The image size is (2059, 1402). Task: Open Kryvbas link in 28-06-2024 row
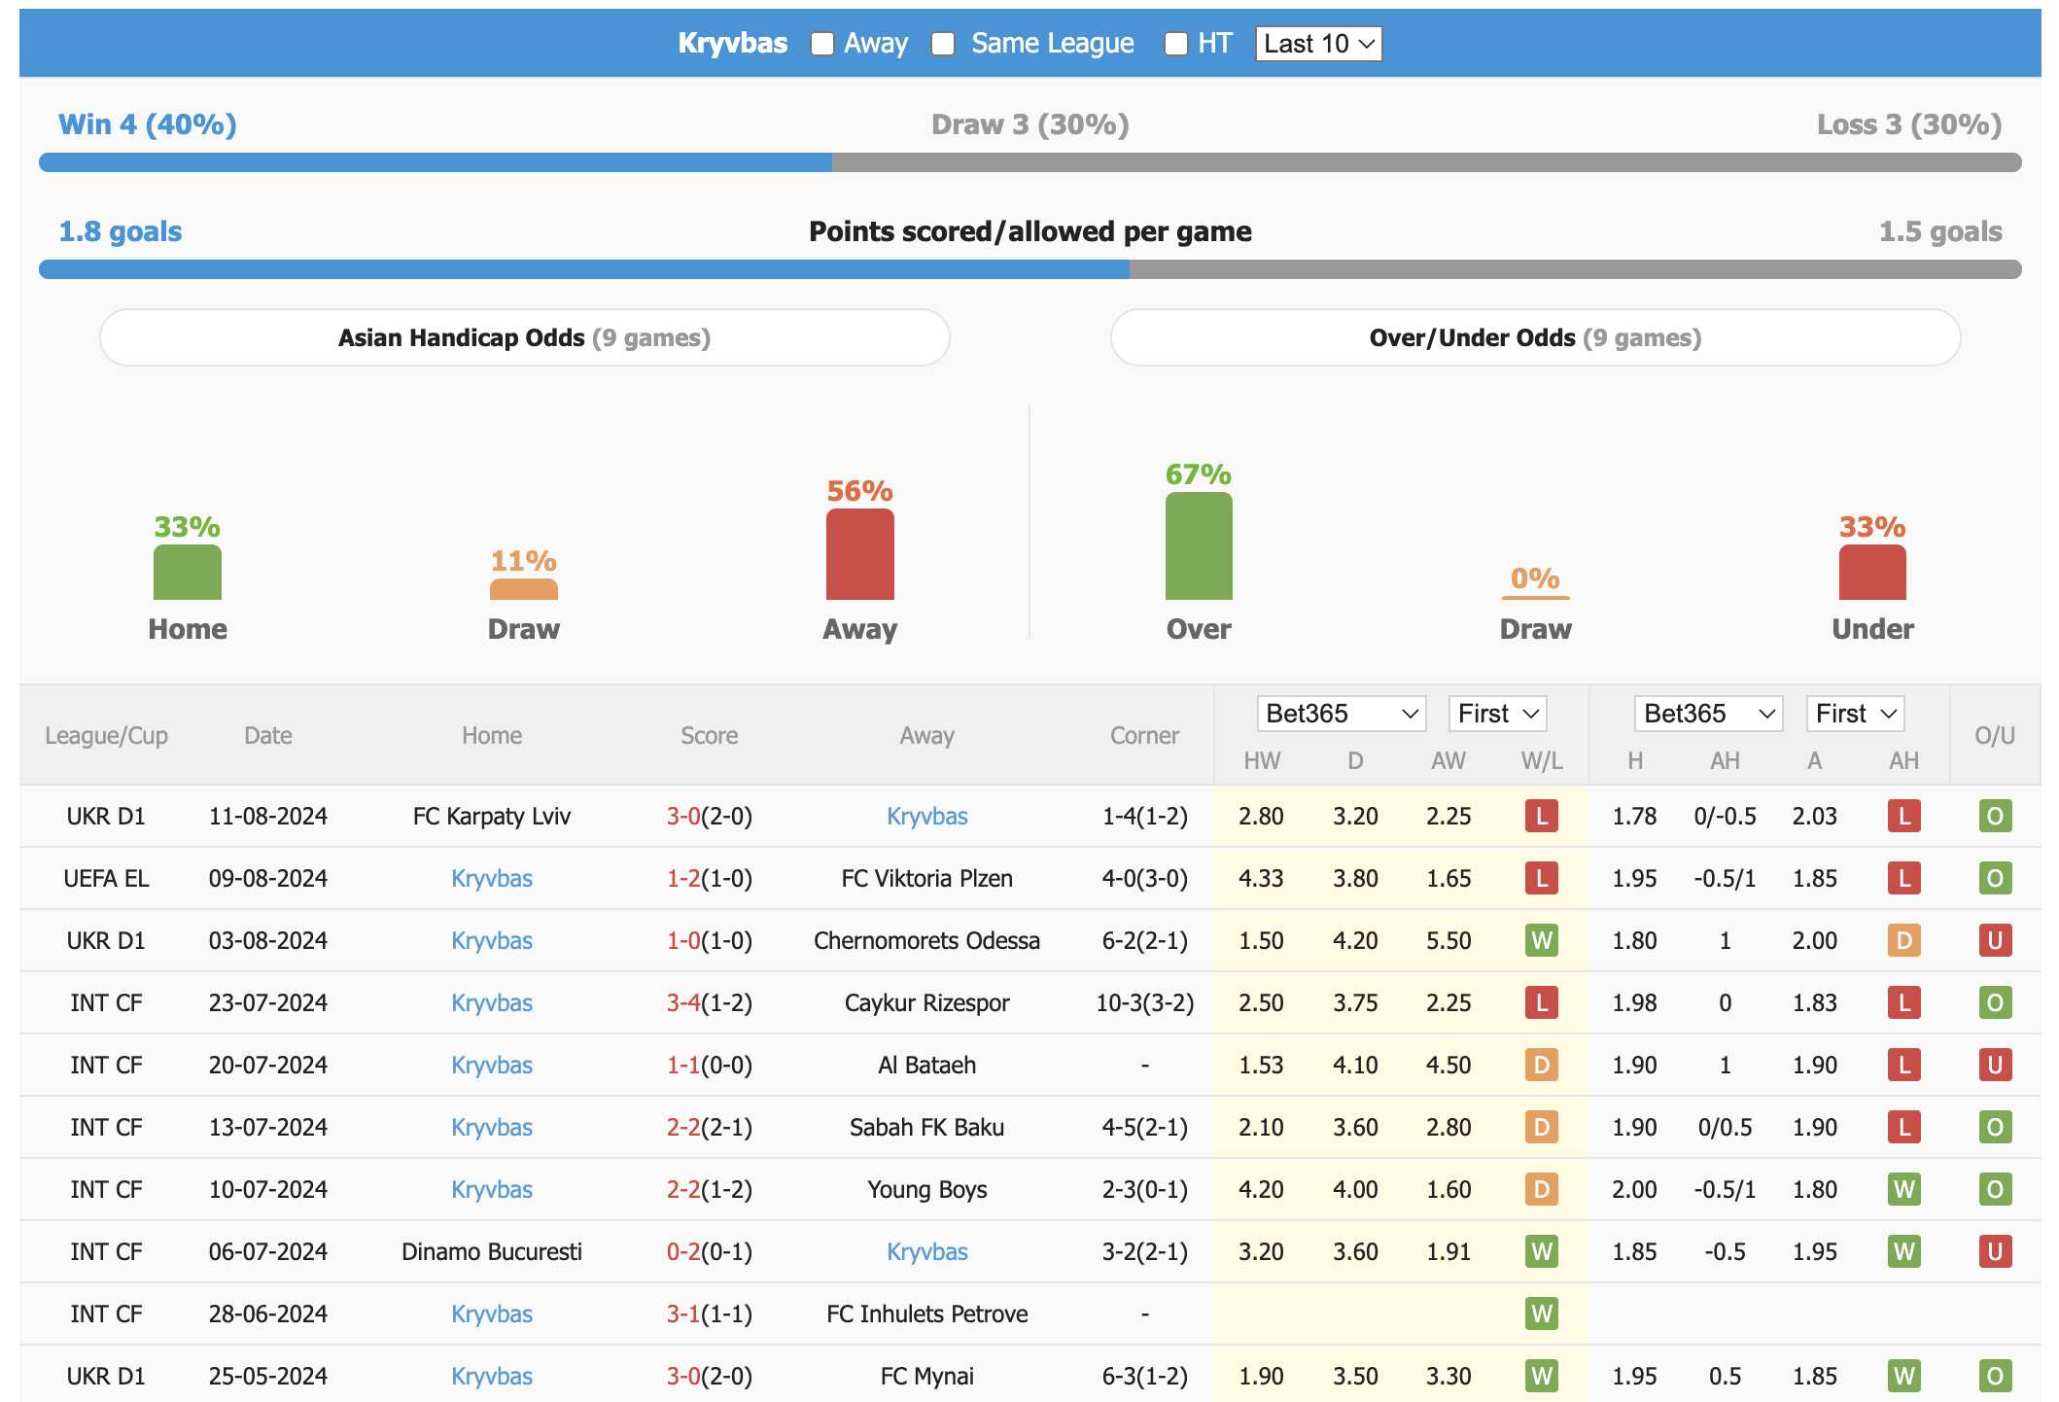[492, 1314]
